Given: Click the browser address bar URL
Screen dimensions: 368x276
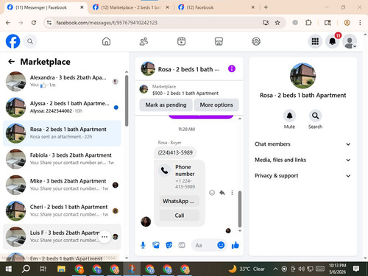Looking at the screenshot, I should [x=107, y=23].
